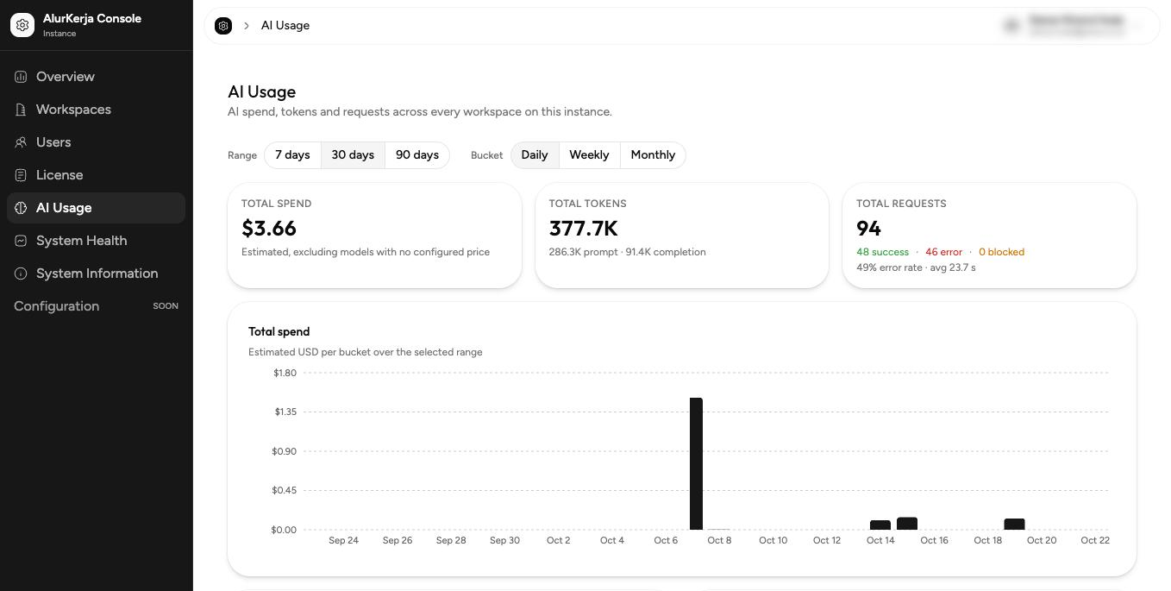
Task: Click the System Health monitor icon
Action: (21, 241)
